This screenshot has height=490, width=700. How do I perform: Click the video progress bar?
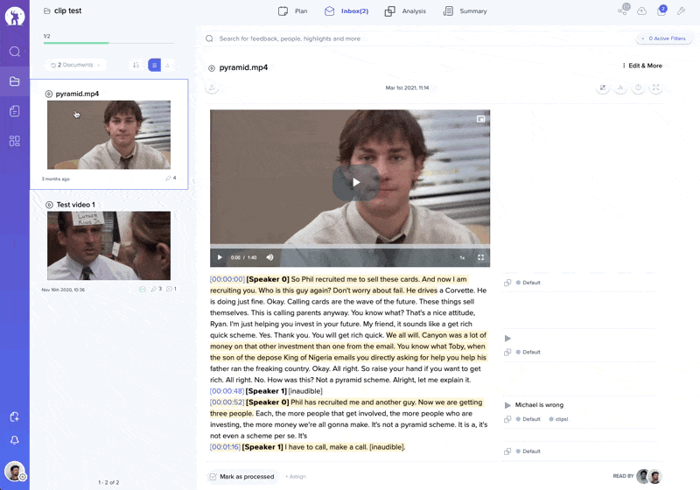click(x=350, y=246)
